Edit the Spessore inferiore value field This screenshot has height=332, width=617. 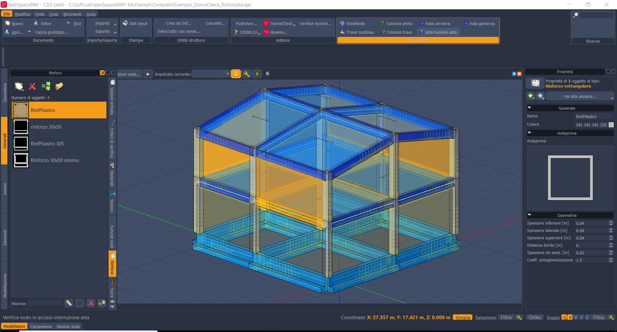click(x=591, y=223)
